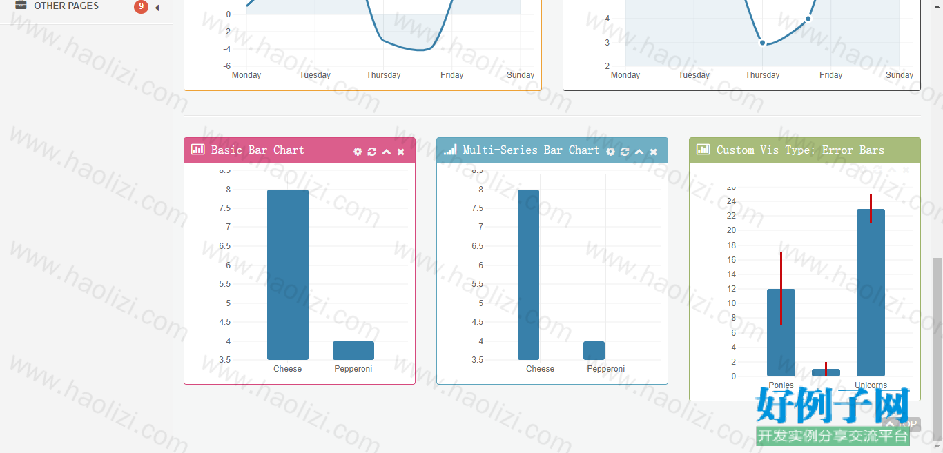Click the Basic Bar Chart title icon
The image size is (943, 453).
(x=198, y=150)
